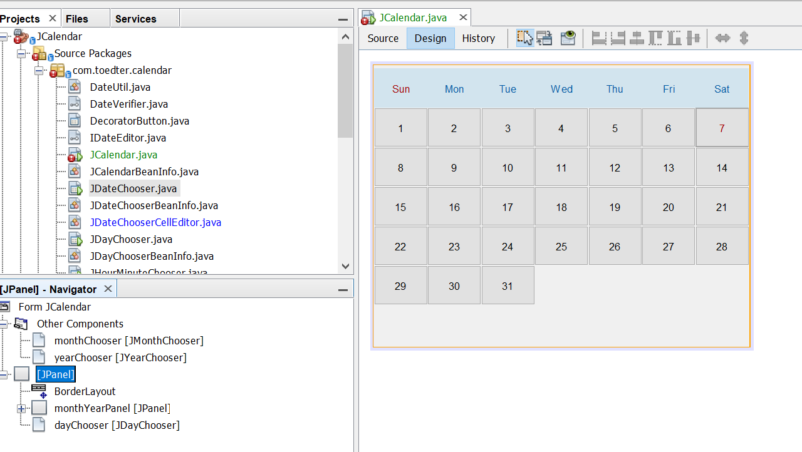Click the JDateChooserBeanInfo.java file icon
The image size is (802, 452).
(x=75, y=205)
